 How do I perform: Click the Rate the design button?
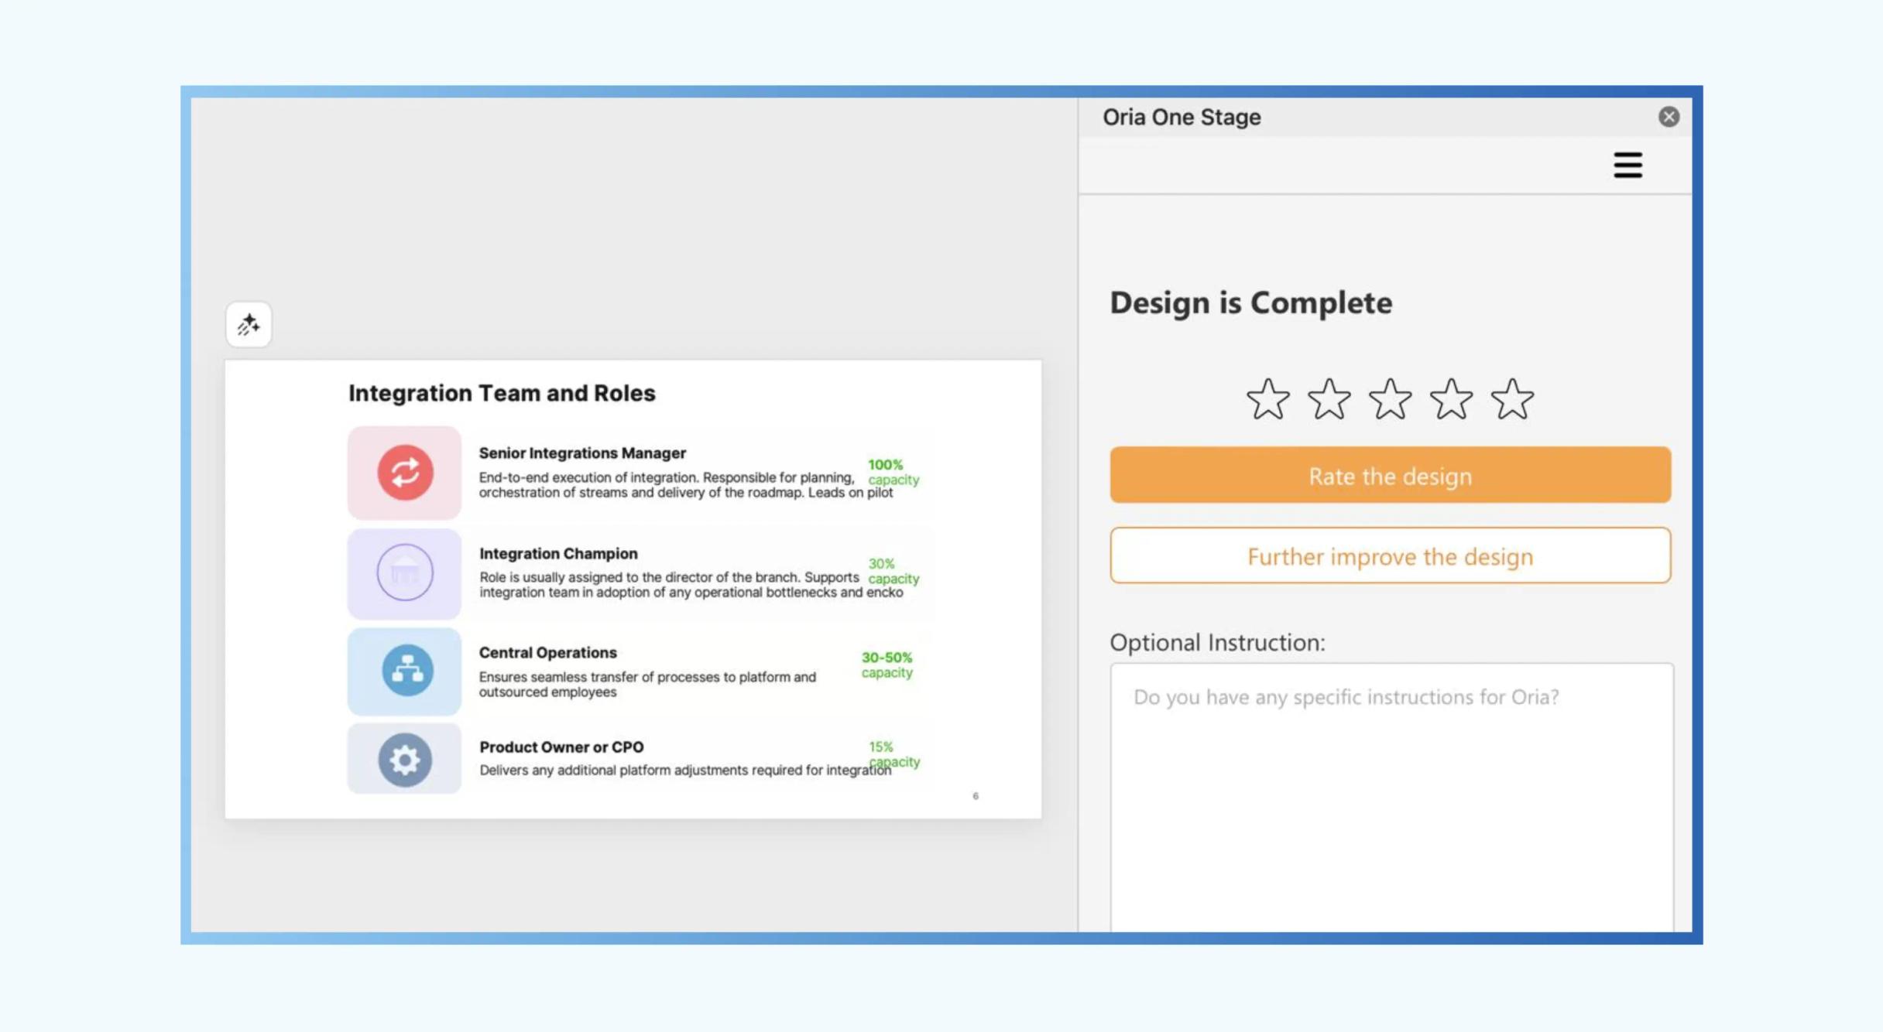coord(1390,475)
